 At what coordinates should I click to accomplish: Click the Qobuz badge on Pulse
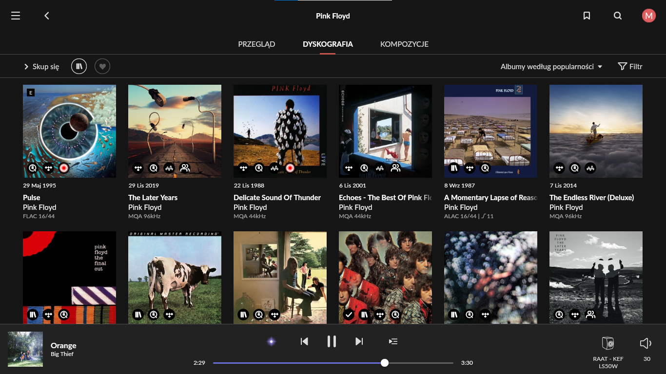coord(33,168)
